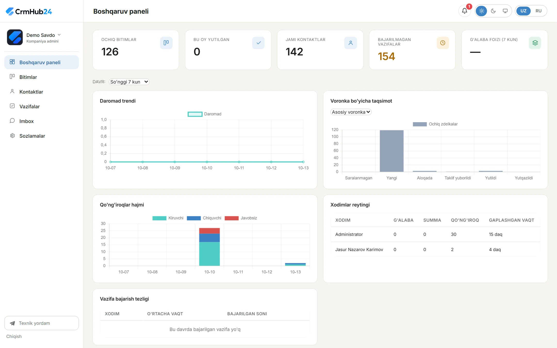Switch to light theme sun icon

[481, 11]
